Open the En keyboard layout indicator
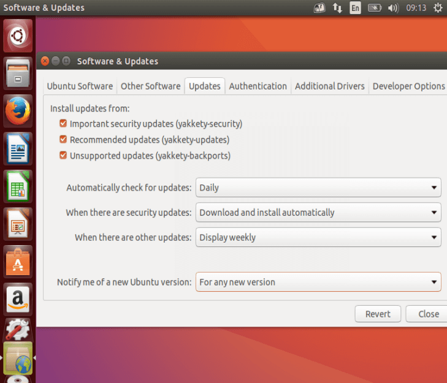 [355, 8]
